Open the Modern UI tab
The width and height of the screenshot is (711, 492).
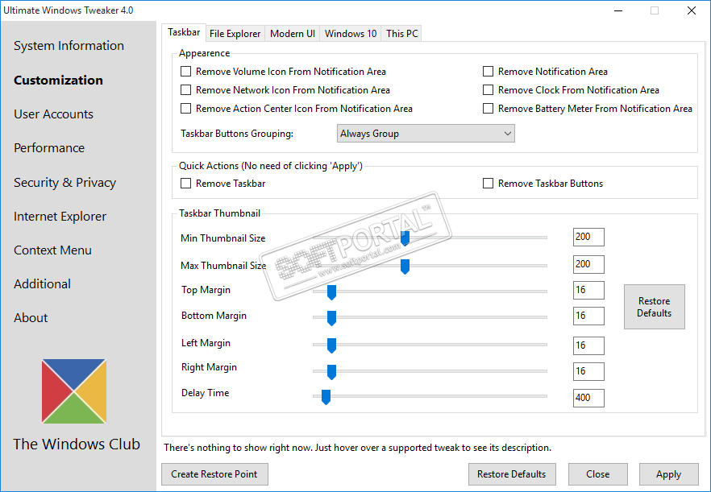coord(293,34)
